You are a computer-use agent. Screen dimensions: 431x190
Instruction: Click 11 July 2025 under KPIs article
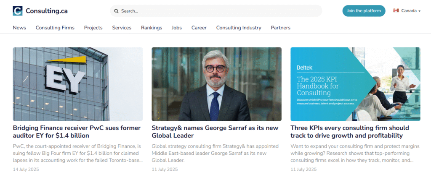coord(303,169)
